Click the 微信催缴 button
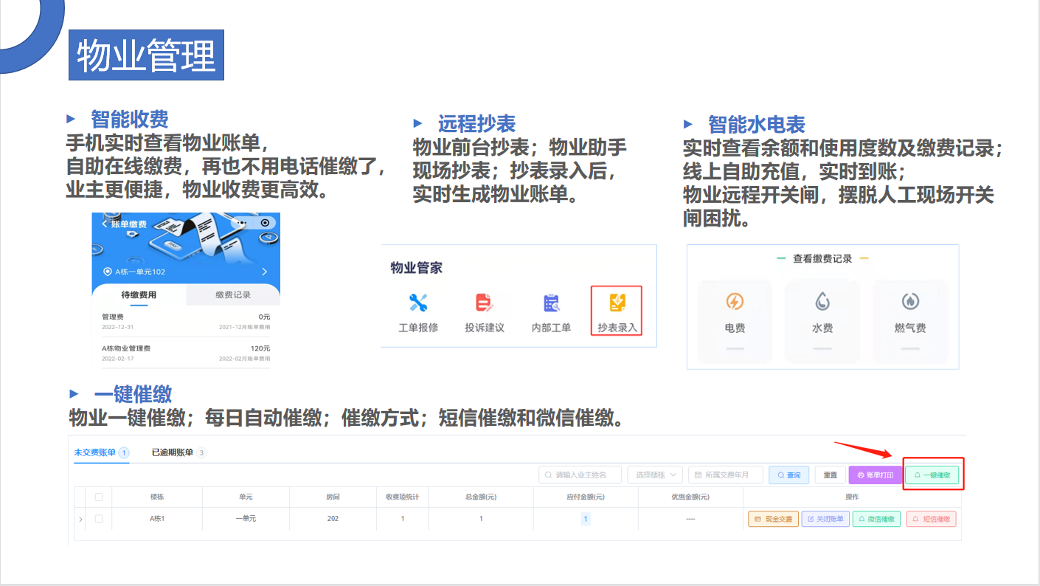The width and height of the screenshot is (1040, 586). 878,519
